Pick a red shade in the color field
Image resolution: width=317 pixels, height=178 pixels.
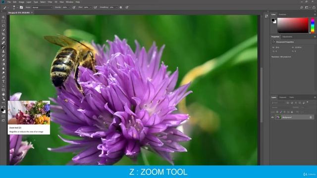coord(293,25)
